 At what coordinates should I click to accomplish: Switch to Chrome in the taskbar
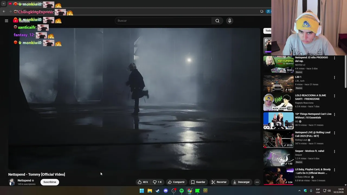(189, 191)
